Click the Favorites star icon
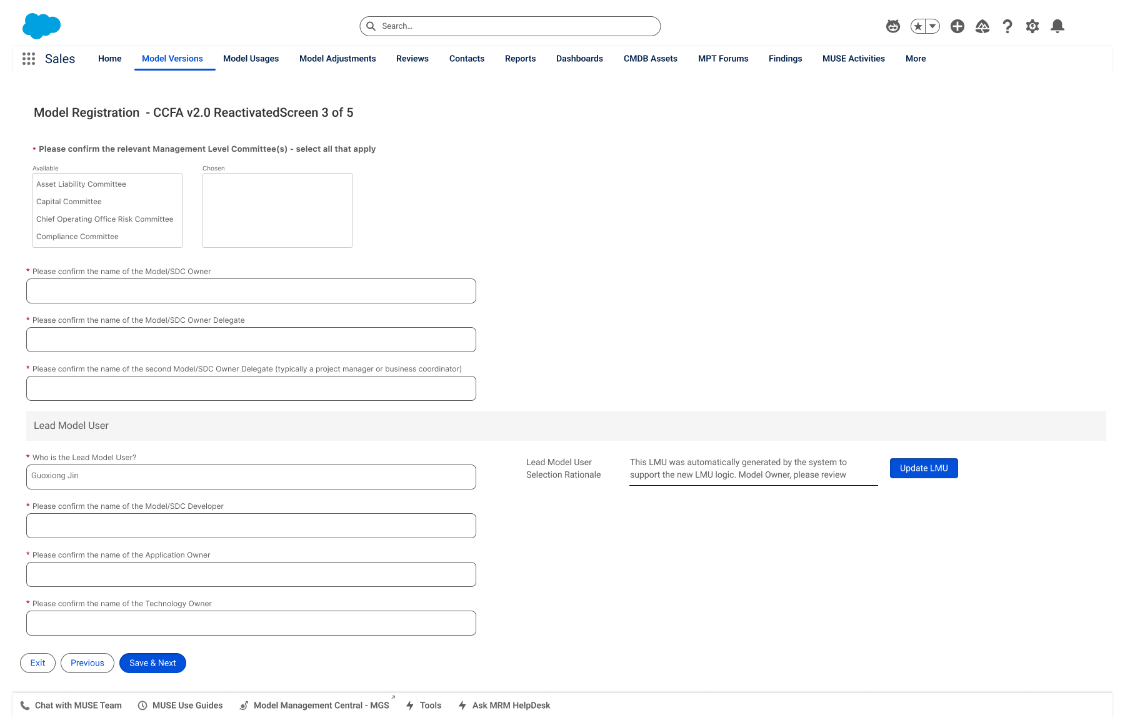Viewport: 1125px width, 718px height. [x=918, y=26]
